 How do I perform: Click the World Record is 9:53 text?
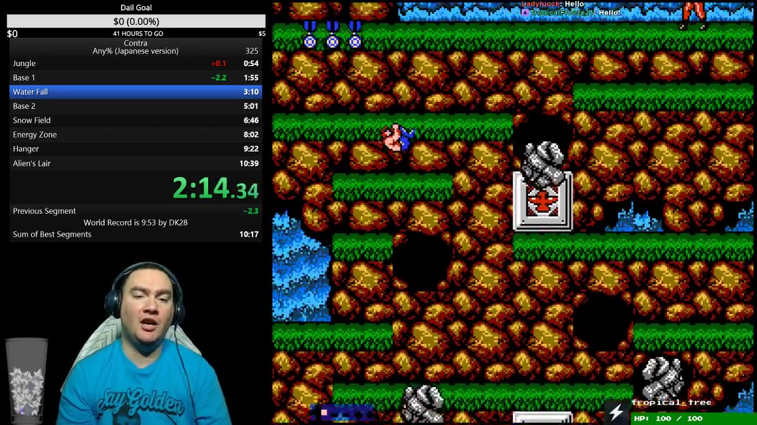(135, 223)
